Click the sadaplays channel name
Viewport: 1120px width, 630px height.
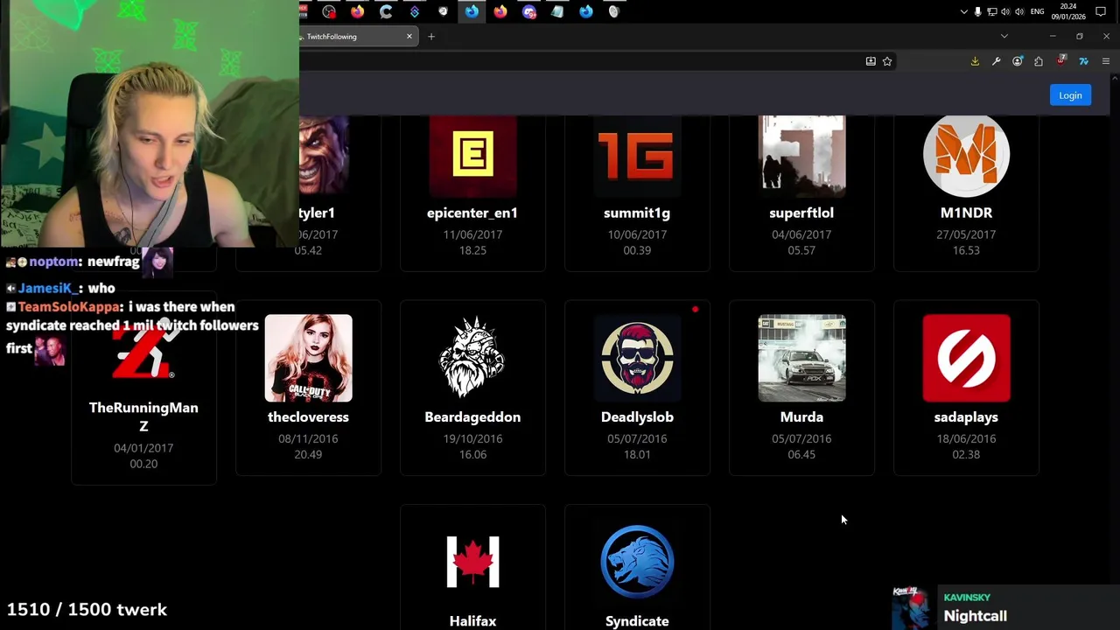click(x=966, y=416)
